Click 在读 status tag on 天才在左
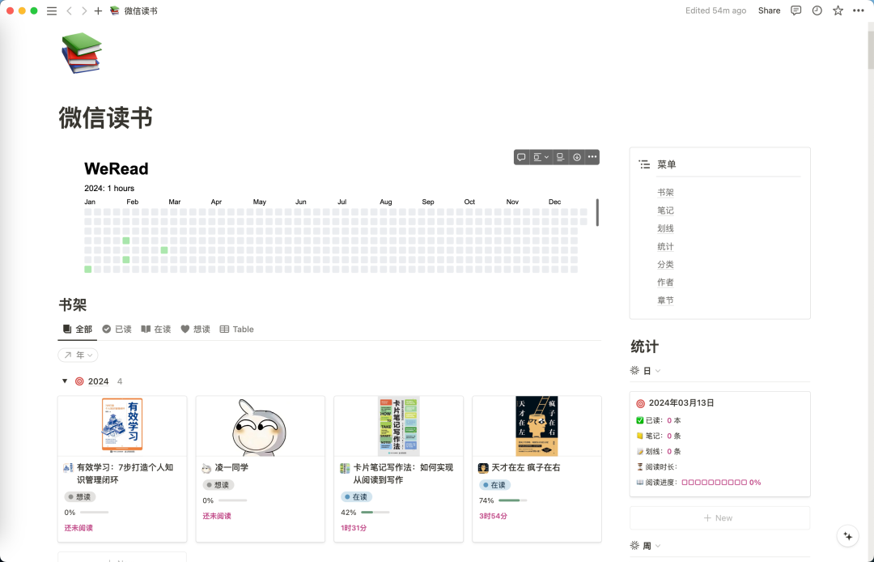Screen dimensions: 874x562 click(494, 485)
